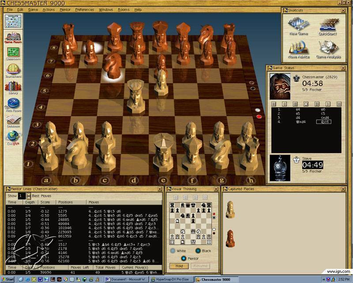Adjust Show lines spinner in Mentor Lines
The height and width of the screenshot is (283, 353).
(29, 196)
